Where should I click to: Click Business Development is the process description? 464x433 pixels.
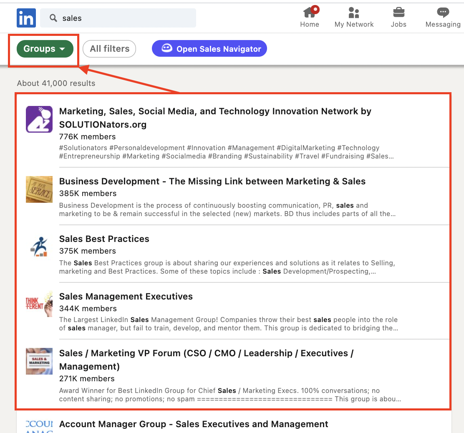point(227,210)
